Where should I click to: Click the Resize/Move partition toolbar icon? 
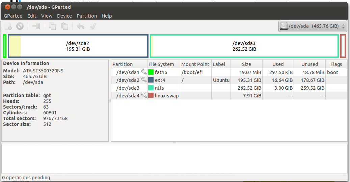tap(36, 26)
